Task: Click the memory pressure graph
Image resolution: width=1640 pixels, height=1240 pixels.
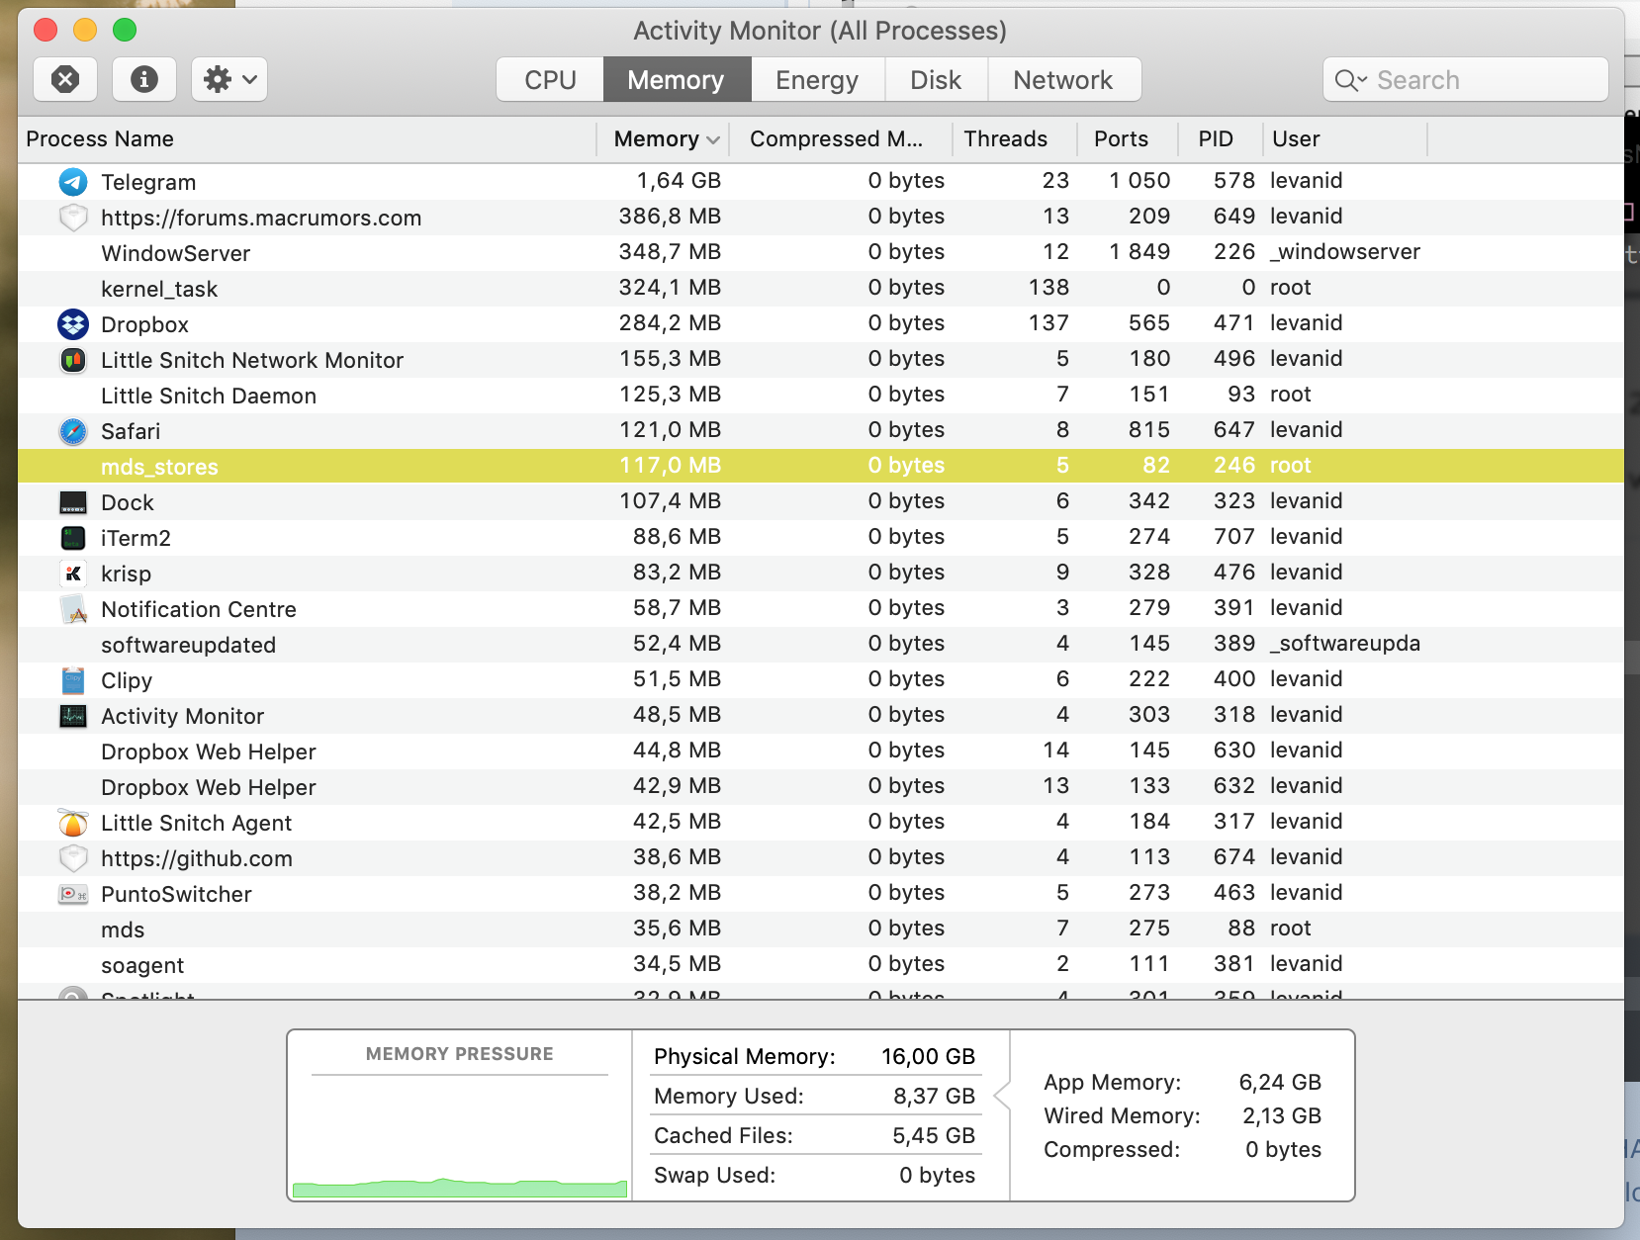Action: pyautogui.click(x=460, y=1135)
